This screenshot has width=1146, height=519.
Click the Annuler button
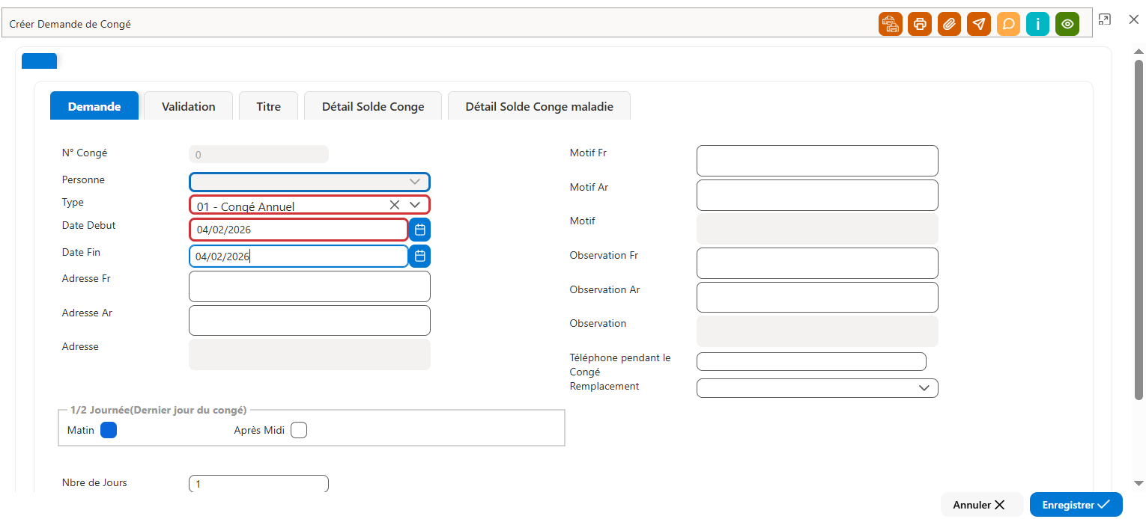point(979,505)
